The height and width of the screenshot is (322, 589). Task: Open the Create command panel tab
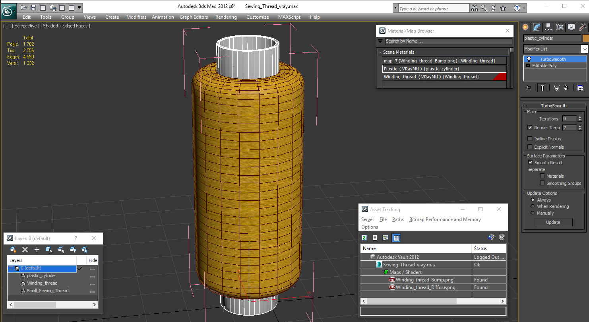525,27
